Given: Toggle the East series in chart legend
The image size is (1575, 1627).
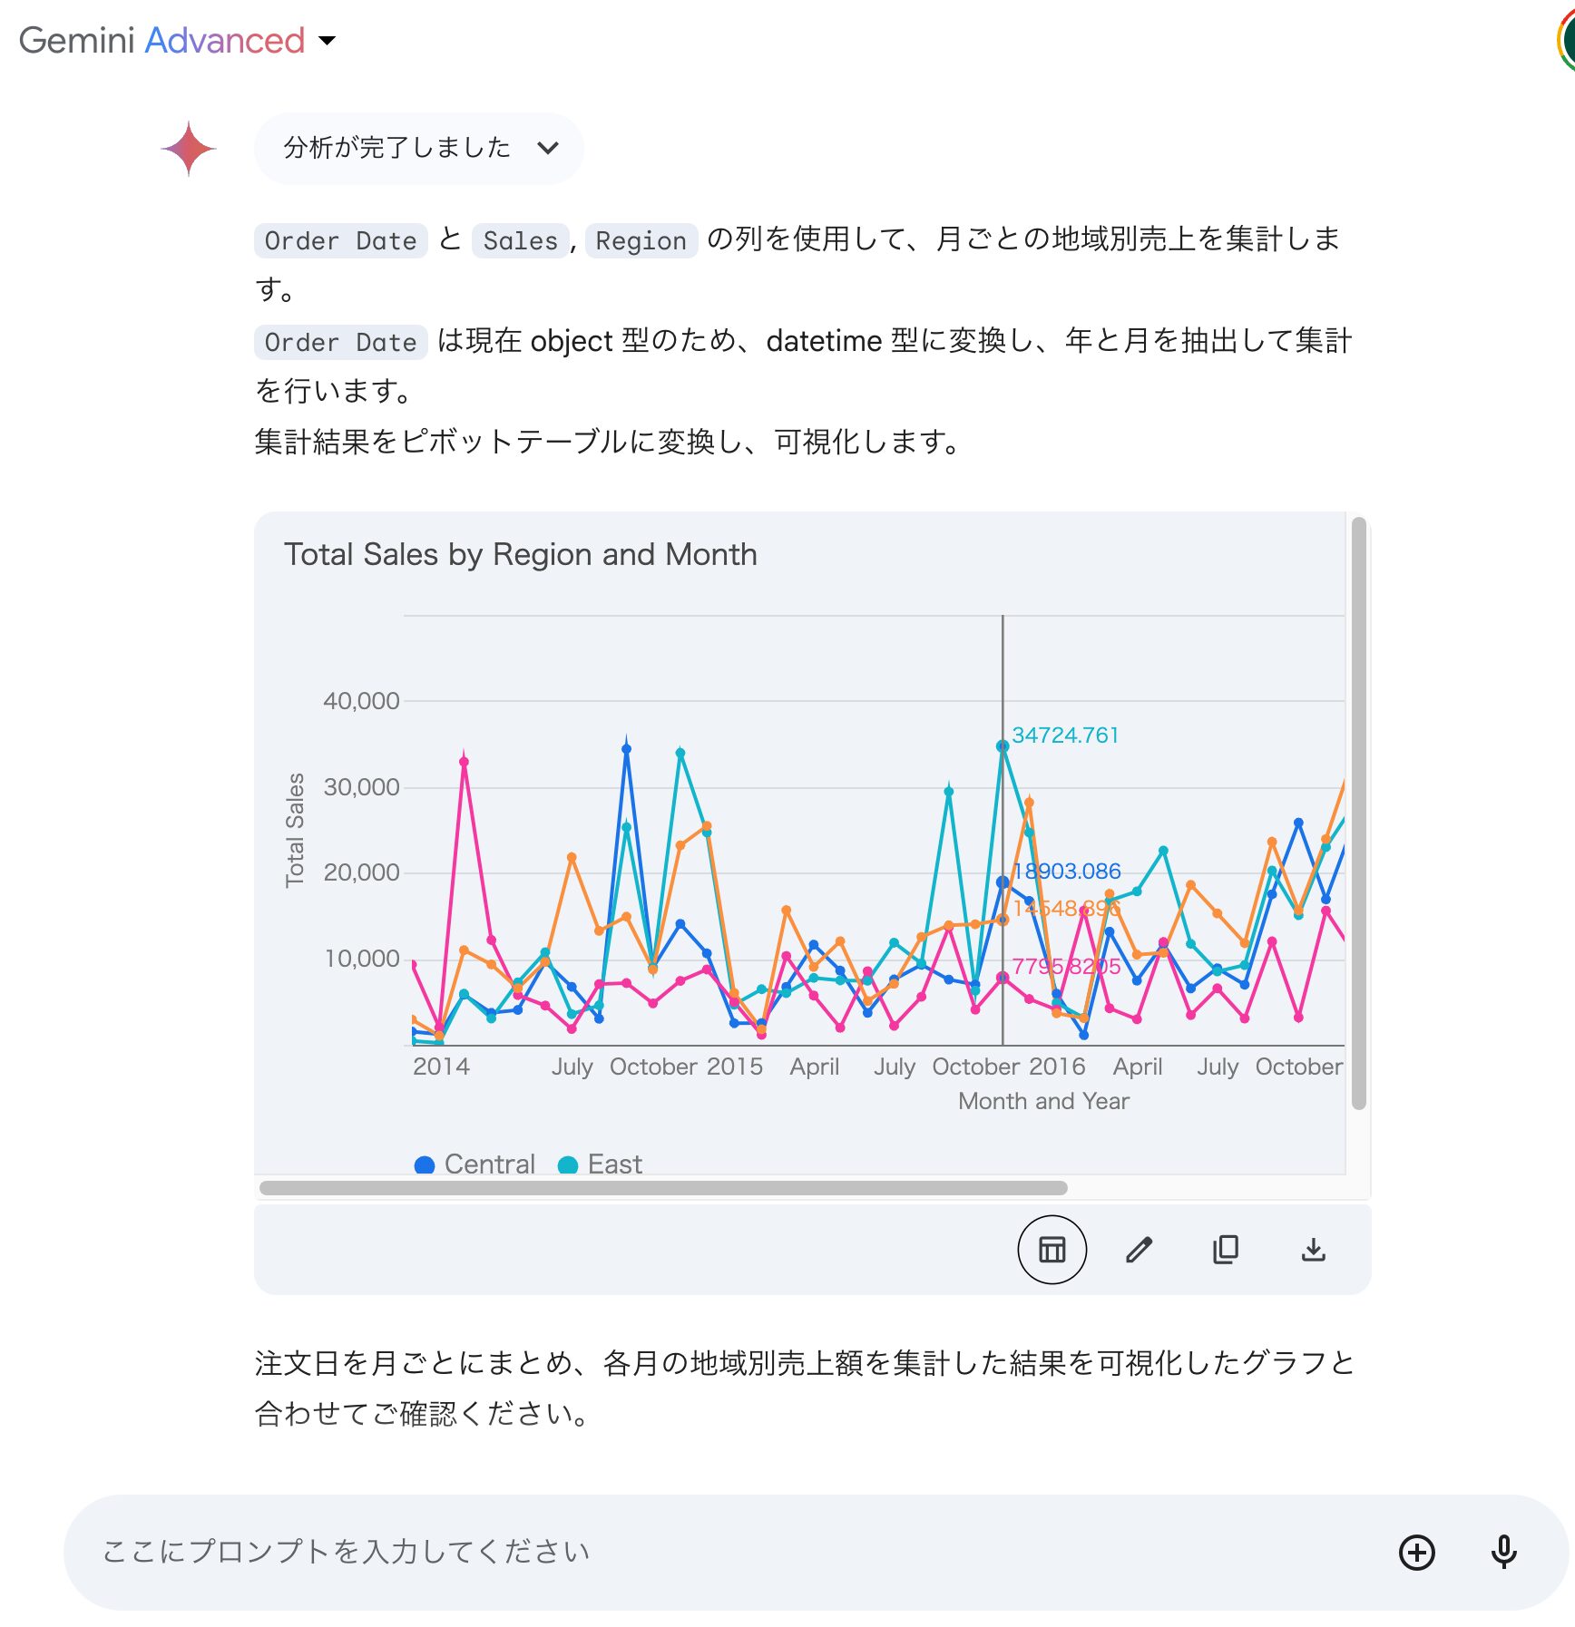Looking at the screenshot, I should (x=601, y=1164).
